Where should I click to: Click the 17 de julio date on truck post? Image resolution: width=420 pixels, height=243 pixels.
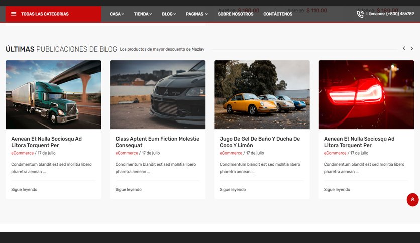click(47, 153)
